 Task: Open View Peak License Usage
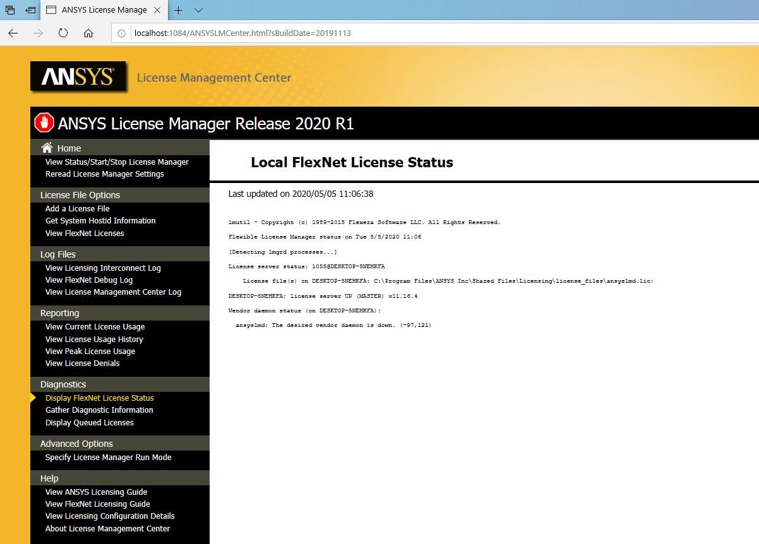click(x=90, y=352)
